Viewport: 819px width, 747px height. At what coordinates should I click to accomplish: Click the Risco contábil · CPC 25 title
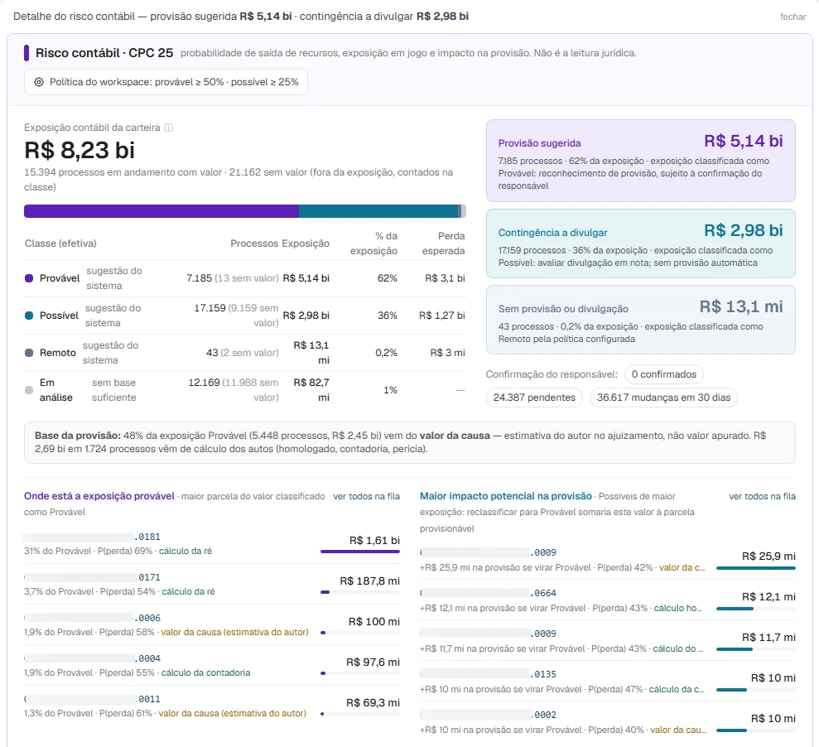[x=104, y=53]
